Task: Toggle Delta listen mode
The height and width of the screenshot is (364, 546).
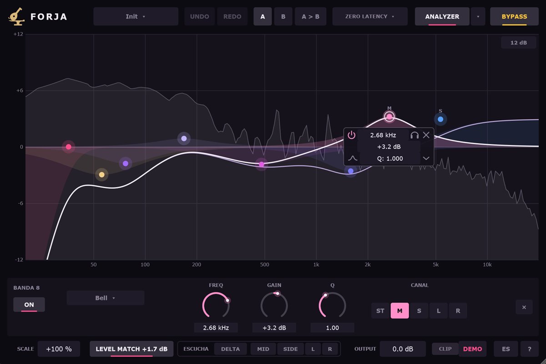Action: (x=230, y=349)
